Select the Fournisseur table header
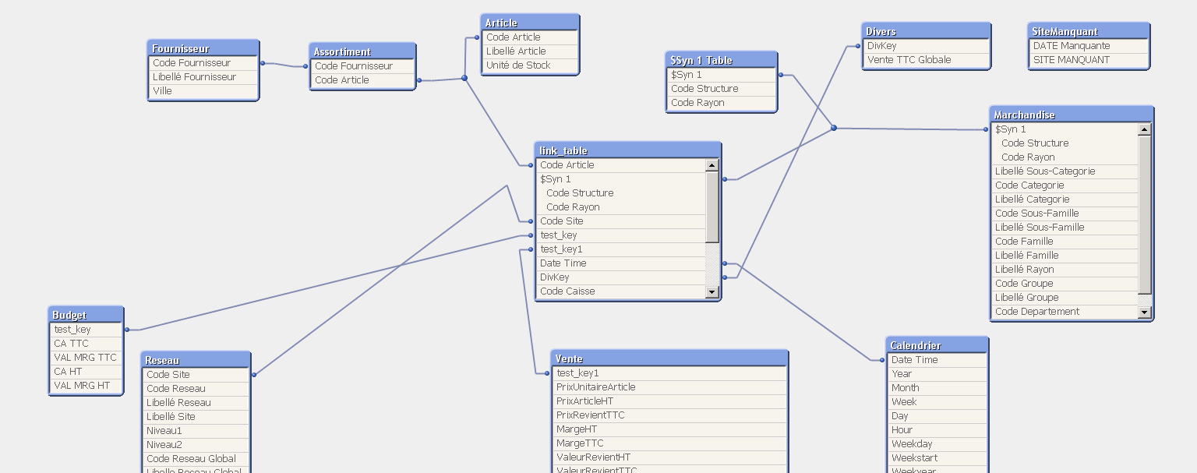Viewport: 1197px width, 473px height. 203,48
